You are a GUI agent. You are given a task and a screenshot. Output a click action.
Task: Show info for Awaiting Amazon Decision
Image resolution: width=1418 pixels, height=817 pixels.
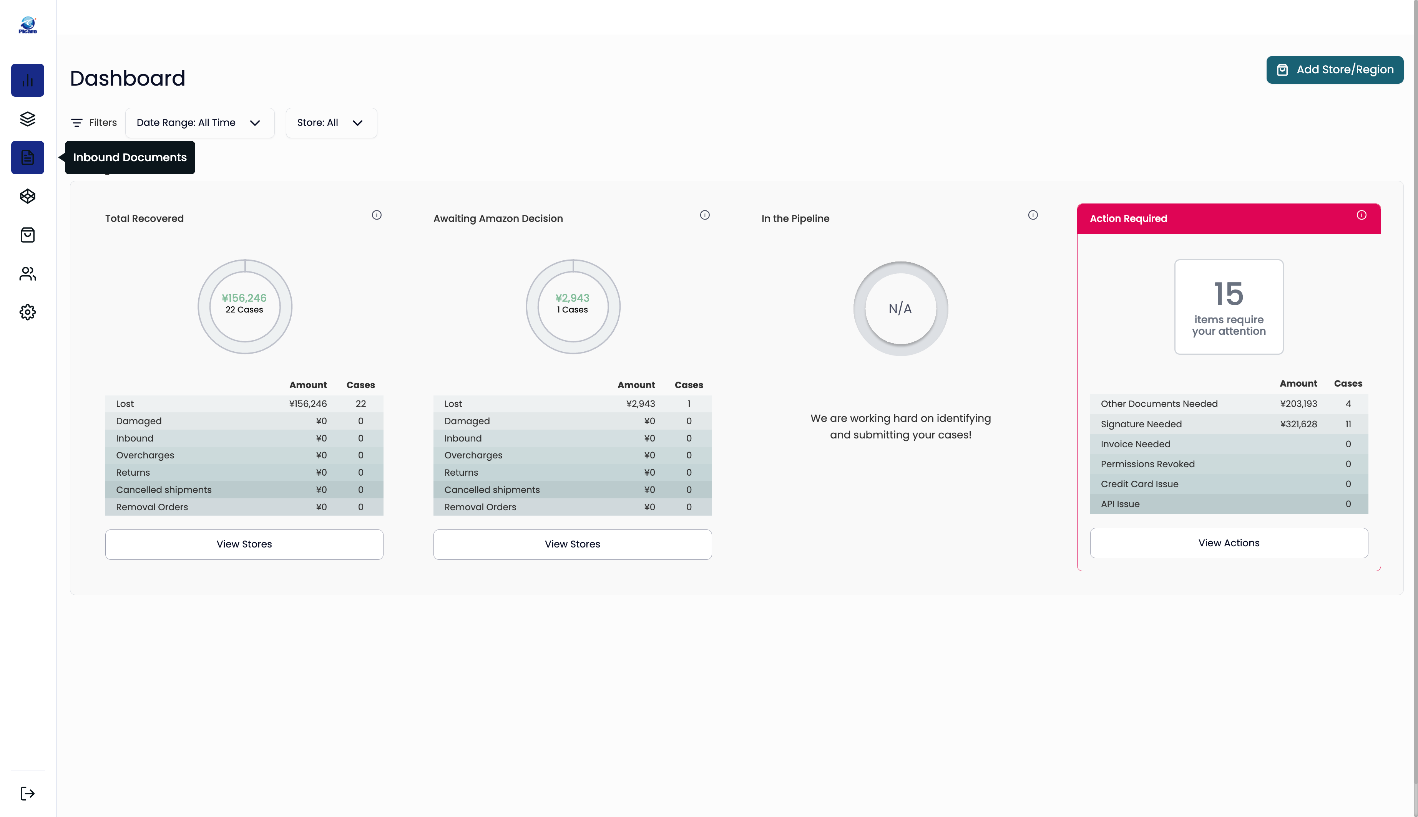pyautogui.click(x=705, y=215)
